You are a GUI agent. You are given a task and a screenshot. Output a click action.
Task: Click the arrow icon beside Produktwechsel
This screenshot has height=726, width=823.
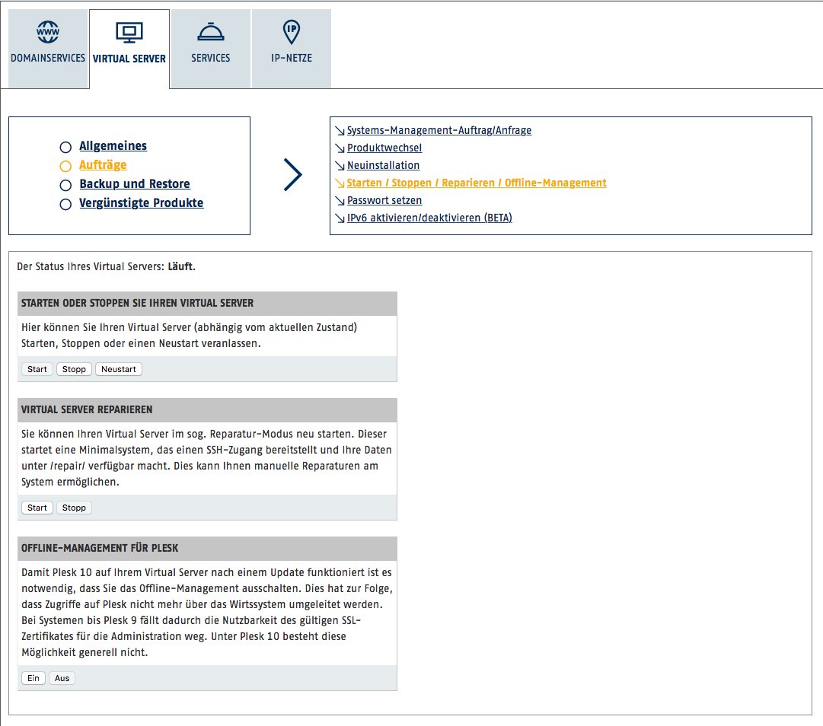click(340, 148)
